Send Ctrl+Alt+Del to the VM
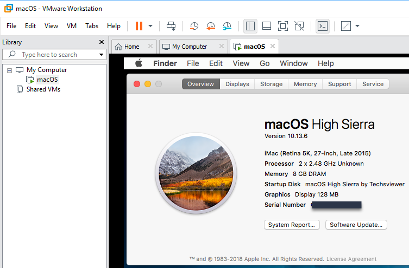The height and width of the screenshot is (268, 409). coord(171,26)
